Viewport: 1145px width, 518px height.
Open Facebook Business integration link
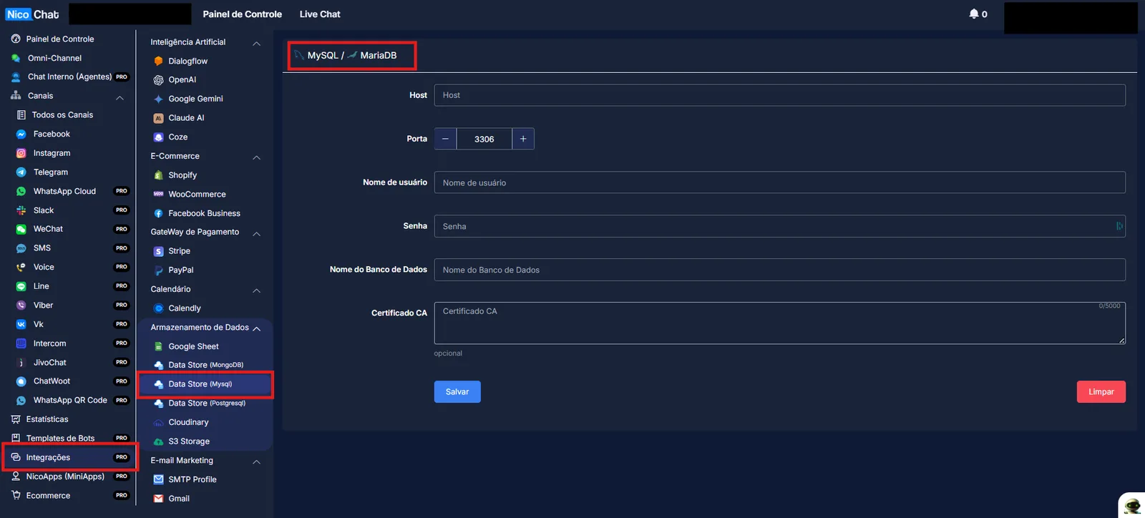point(204,213)
